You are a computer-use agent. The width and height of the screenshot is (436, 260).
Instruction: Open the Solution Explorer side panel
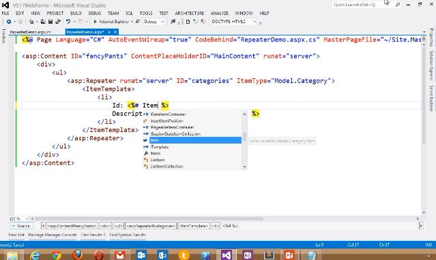tap(431, 65)
